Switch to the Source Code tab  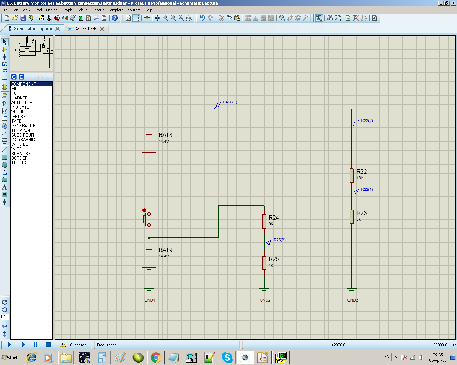(86, 29)
